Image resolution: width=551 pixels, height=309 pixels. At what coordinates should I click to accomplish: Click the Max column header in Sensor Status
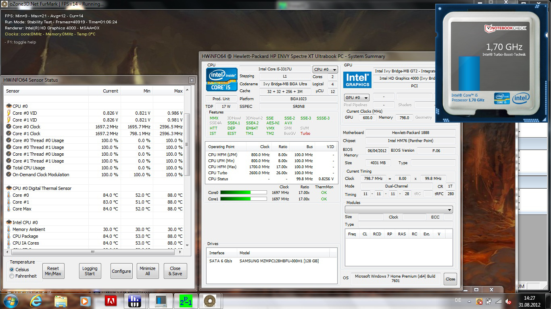[169, 91]
